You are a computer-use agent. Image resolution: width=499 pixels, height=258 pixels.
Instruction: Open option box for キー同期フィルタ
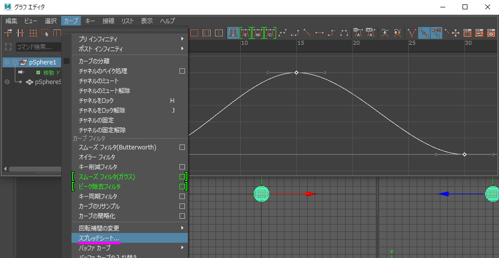182,197
